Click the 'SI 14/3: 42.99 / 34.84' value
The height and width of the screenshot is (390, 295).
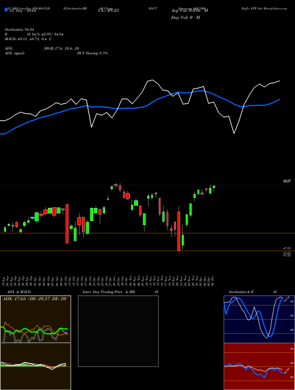tap(45, 34)
